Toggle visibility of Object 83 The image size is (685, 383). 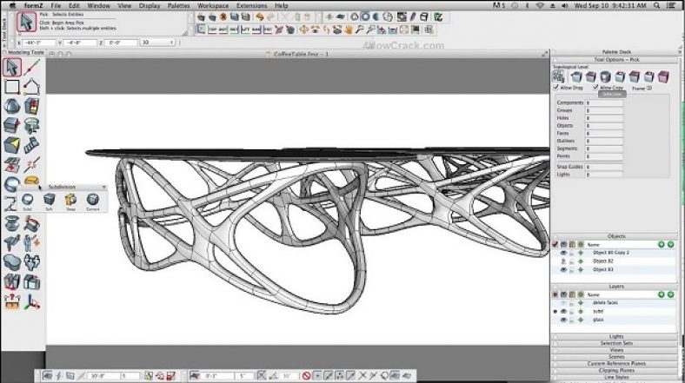pos(563,269)
